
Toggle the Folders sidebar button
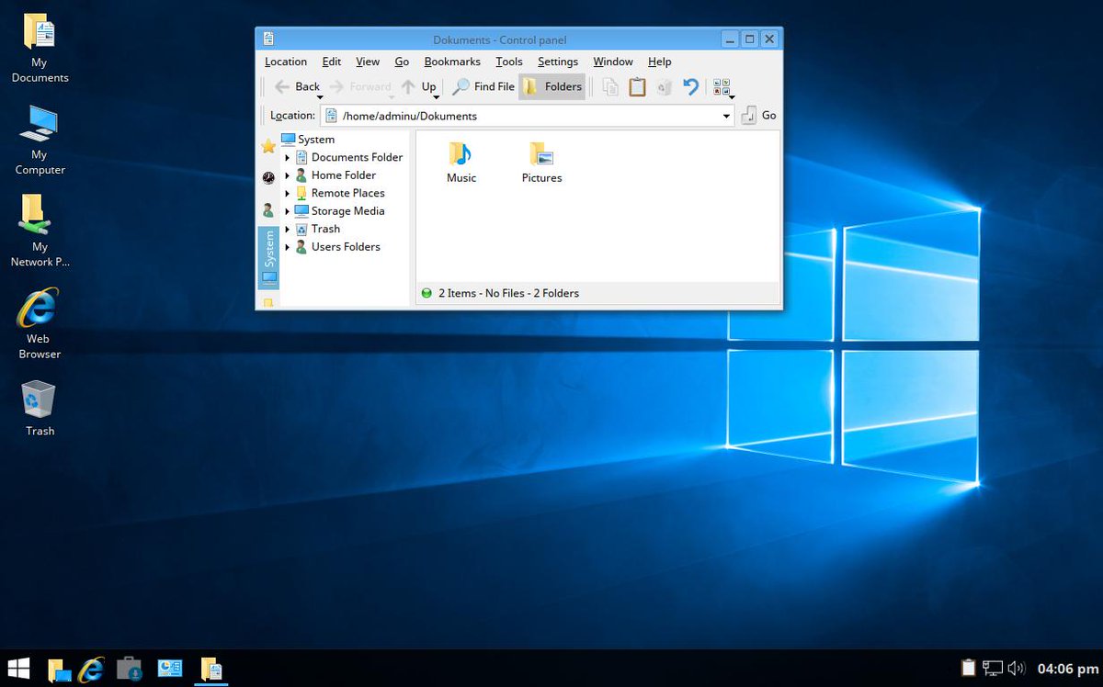coord(551,86)
